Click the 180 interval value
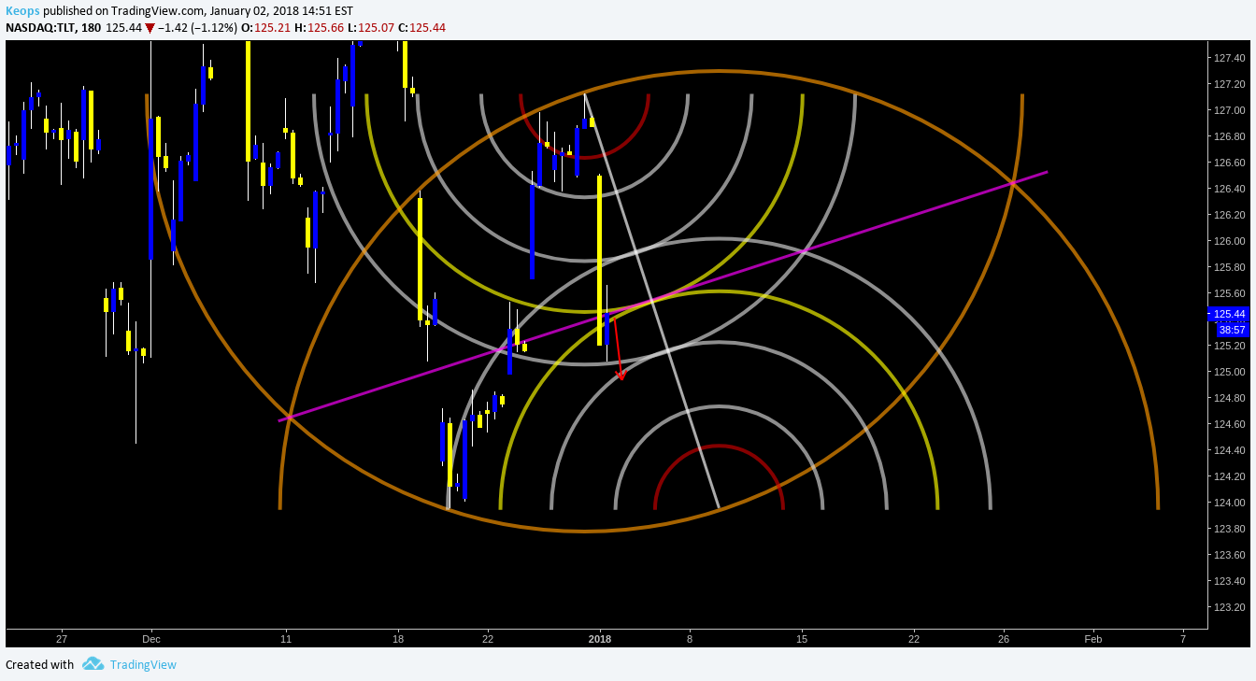1256x681 pixels. coord(92,28)
